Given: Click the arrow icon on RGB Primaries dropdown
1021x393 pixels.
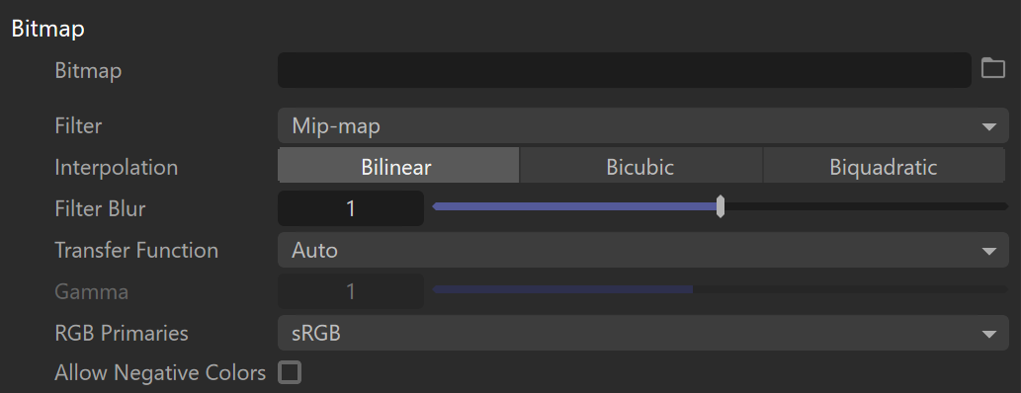Looking at the screenshot, I should [989, 335].
